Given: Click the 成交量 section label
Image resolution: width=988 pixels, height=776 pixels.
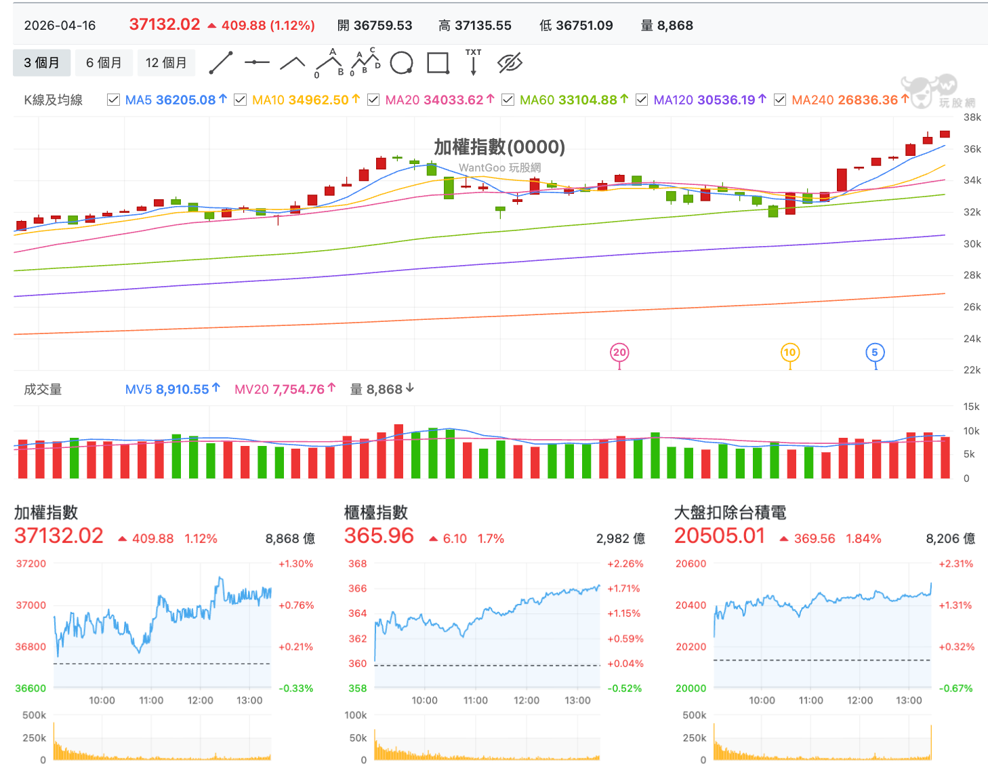Looking at the screenshot, I should [43, 390].
